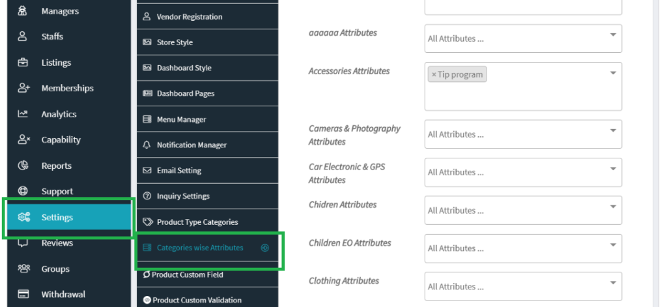Screen dimensions: 667x307
Task: Click the Staffs person icon
Action: click(x=23, y=37)
